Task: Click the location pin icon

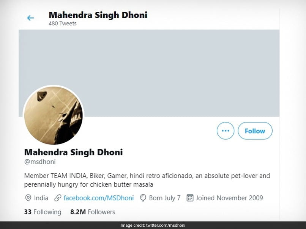Action: click(28, 198)
